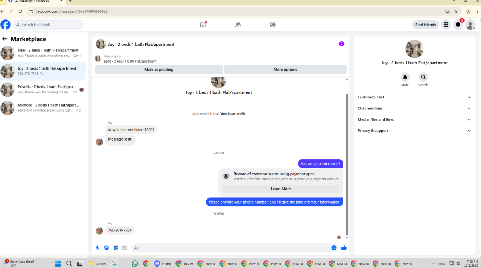The width and height of the screenshot is (481, 268).
Task: Click the chat conversation scrollbar
Action: 347,165
